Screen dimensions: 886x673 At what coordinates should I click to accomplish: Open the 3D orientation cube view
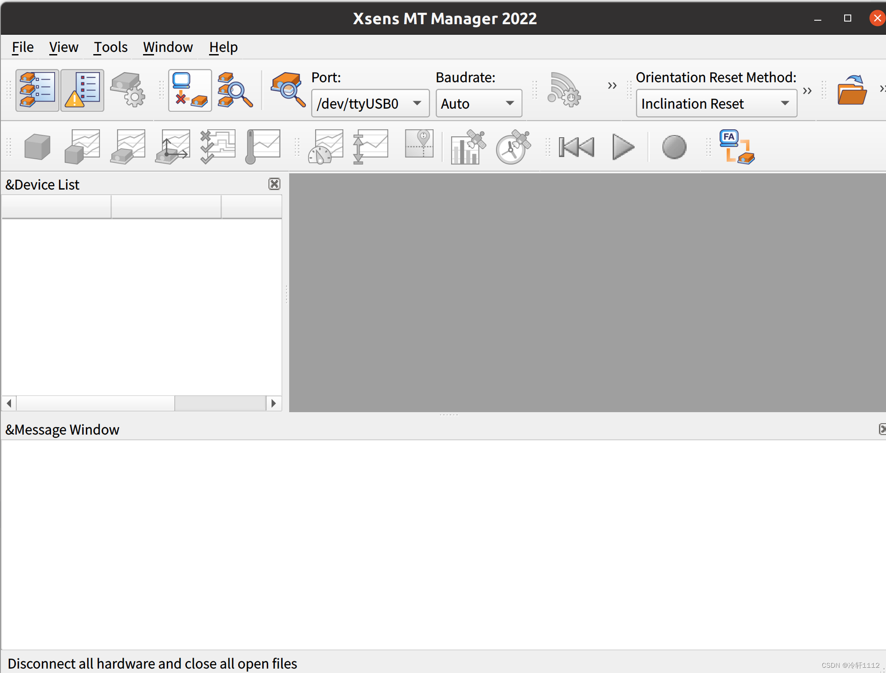point(37,147)
